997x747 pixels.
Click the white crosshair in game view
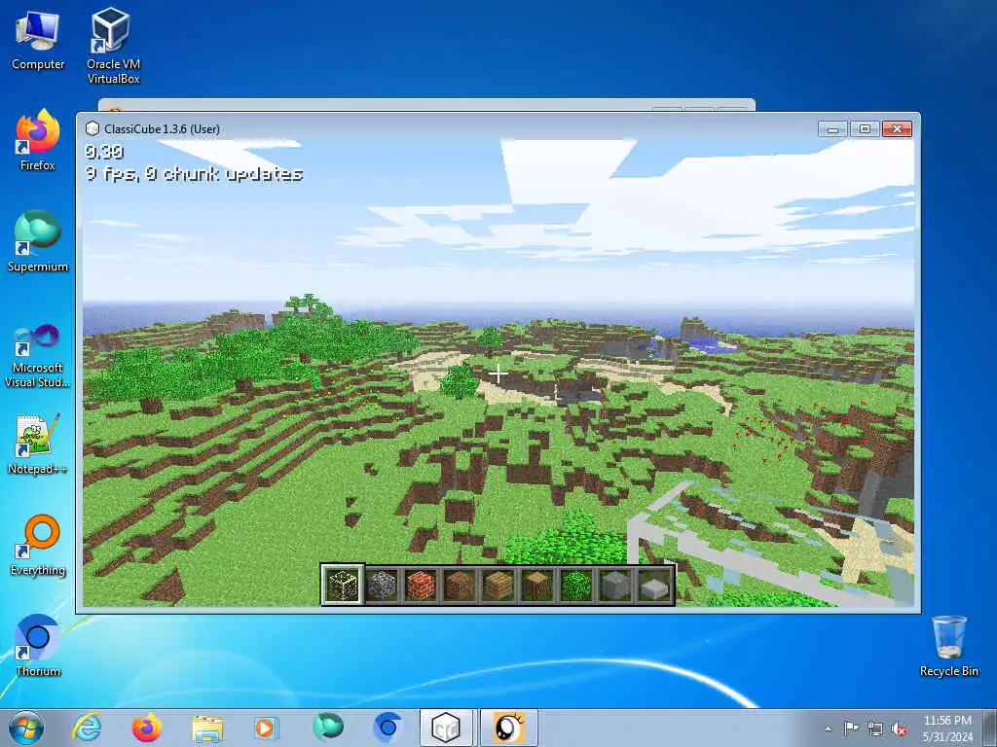click(x=498, y=374)
